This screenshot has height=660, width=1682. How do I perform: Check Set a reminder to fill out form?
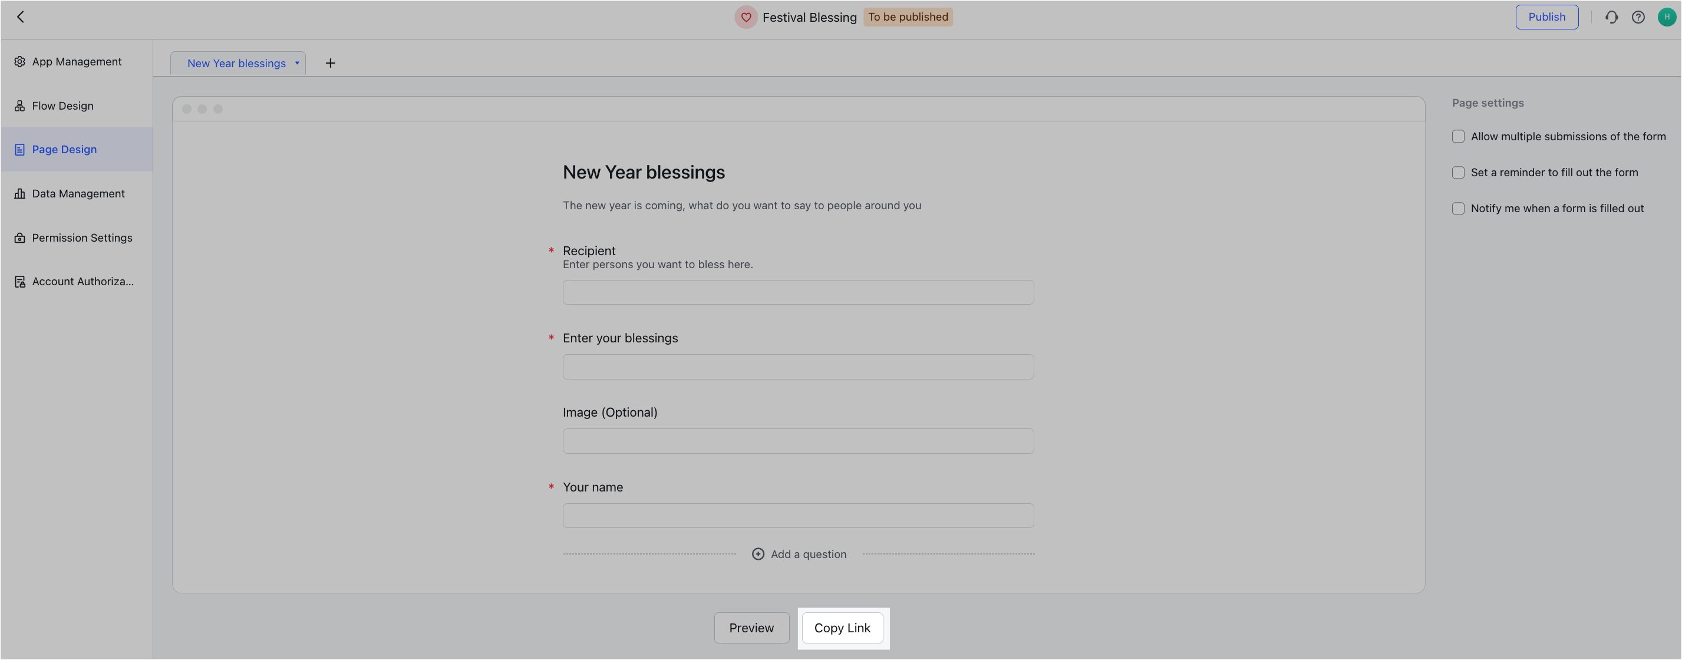coord(1458,172)
